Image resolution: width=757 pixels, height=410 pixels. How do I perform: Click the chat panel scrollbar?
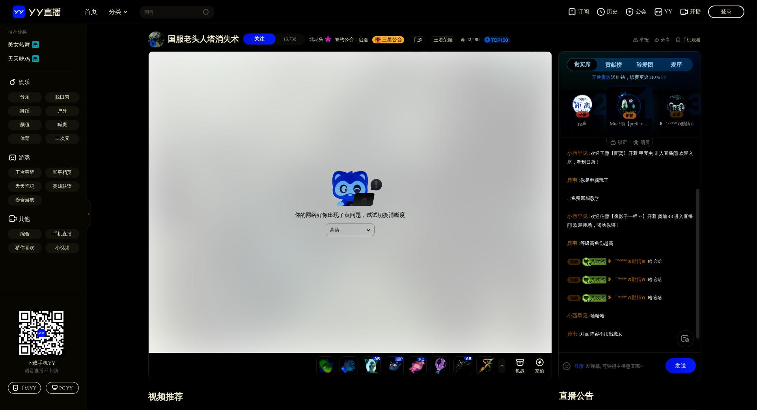click(x=698, y=263)
